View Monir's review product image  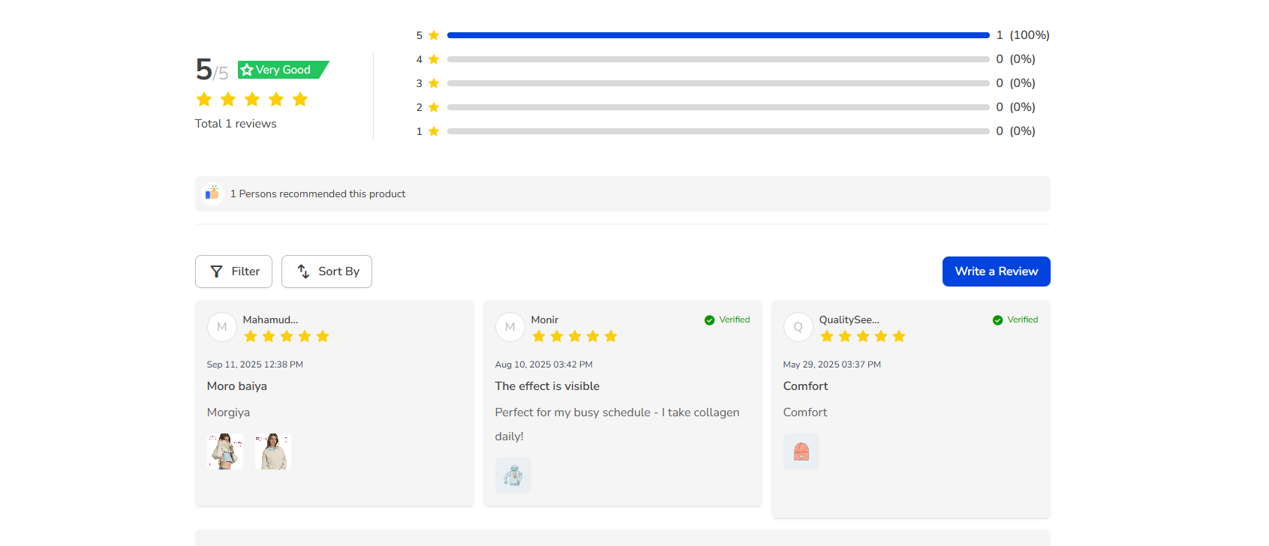point(513,475)
